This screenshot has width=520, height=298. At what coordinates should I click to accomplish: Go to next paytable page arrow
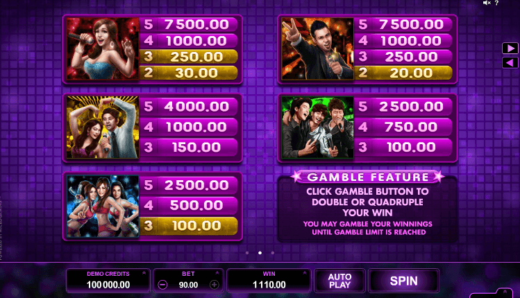tap(510, 49)
